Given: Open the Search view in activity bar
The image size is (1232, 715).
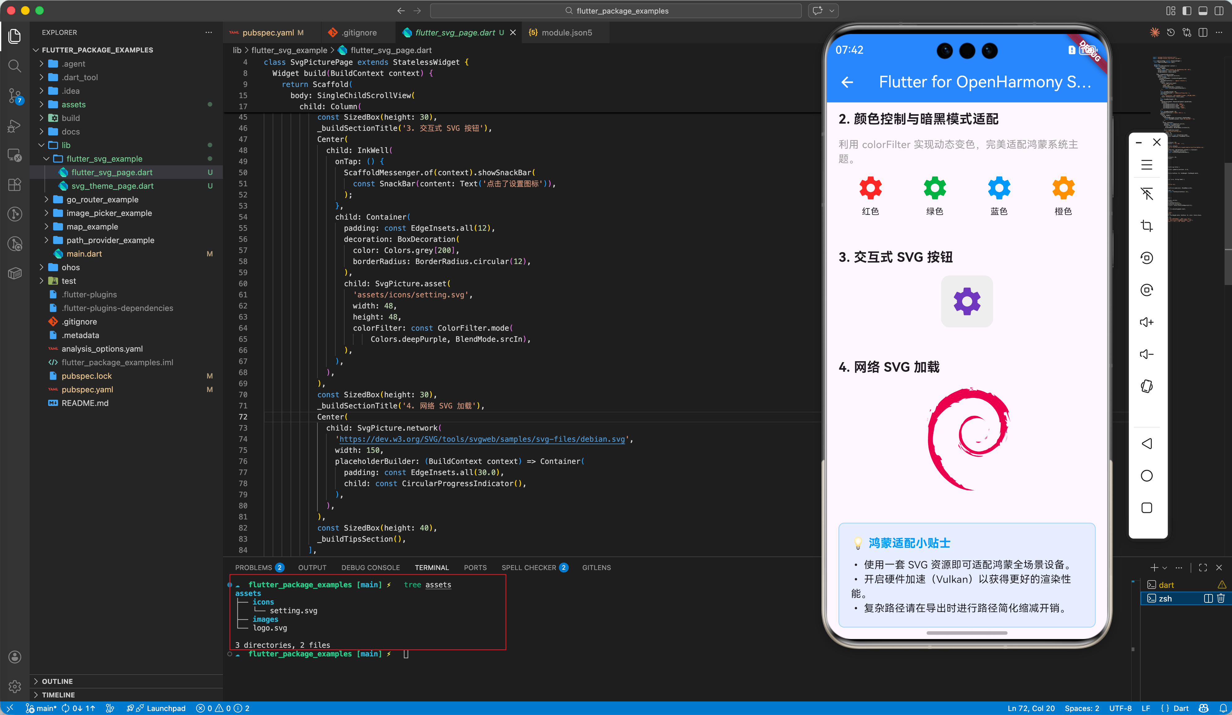Looking at the screenshot, I should pyautogui.click(x=15, y=66).
